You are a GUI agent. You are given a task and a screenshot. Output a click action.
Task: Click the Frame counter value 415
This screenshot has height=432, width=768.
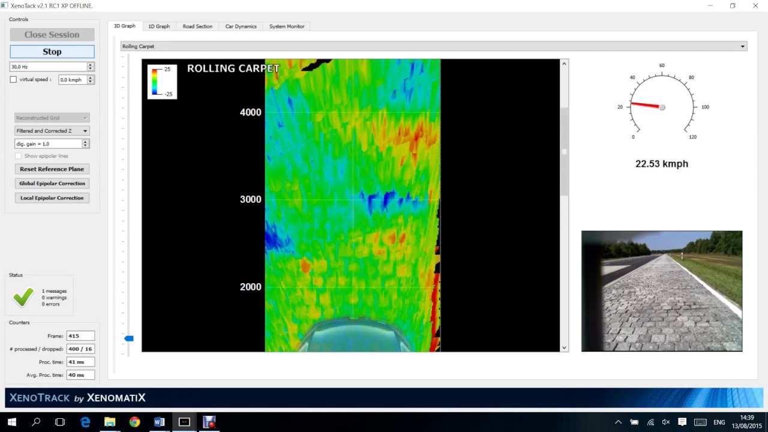[80, 336]
